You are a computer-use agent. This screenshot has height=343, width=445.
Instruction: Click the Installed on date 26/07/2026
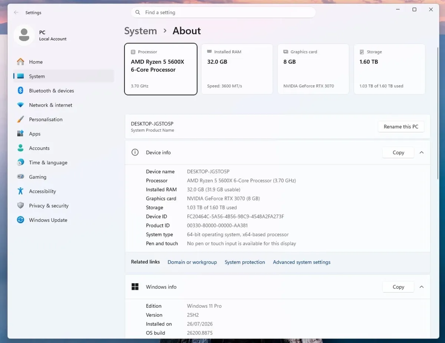point(200,324)
